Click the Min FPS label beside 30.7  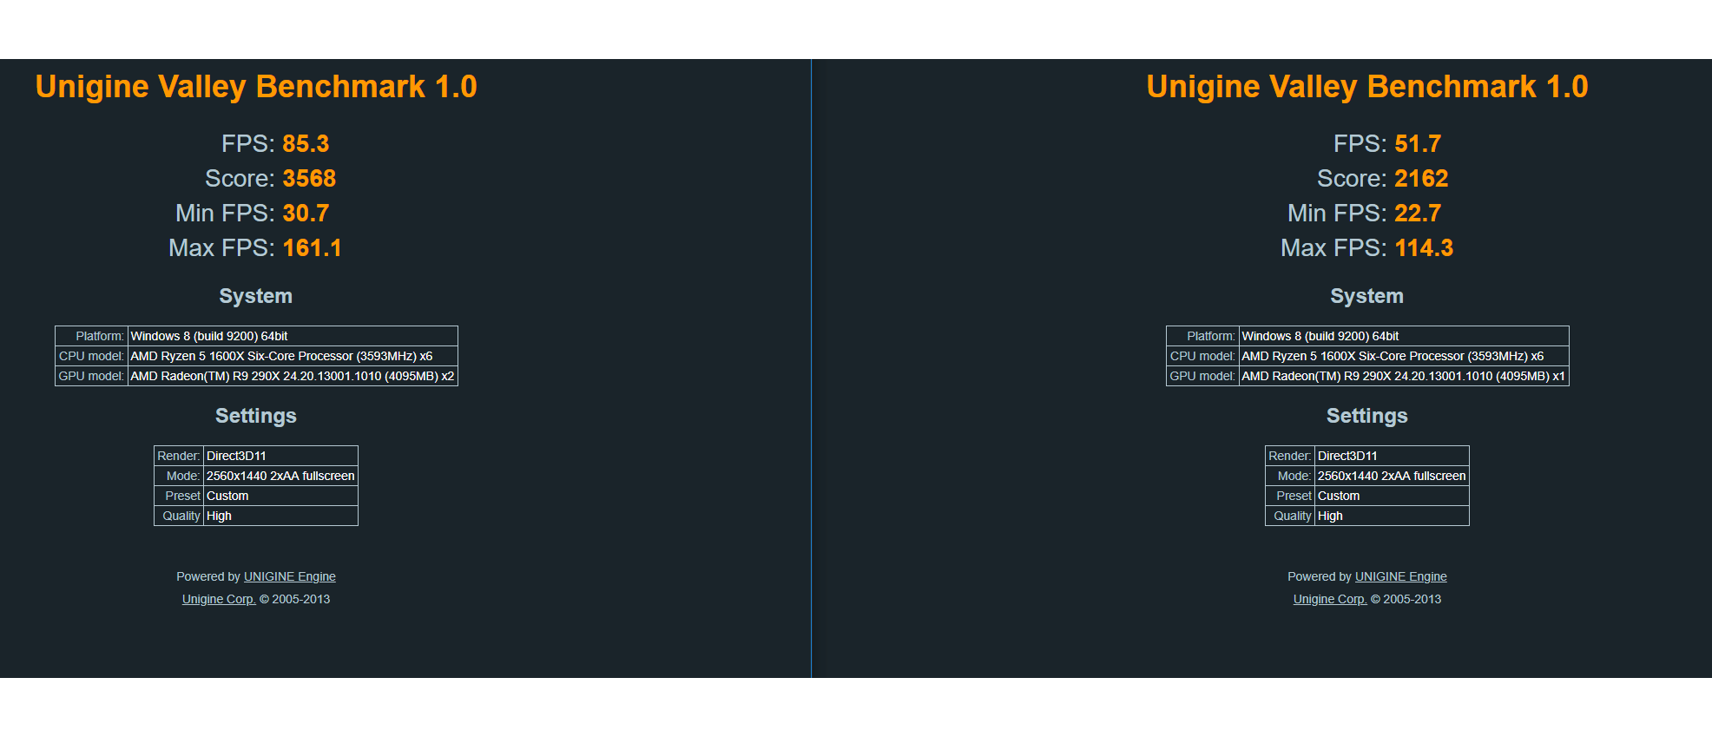[225, 213]
